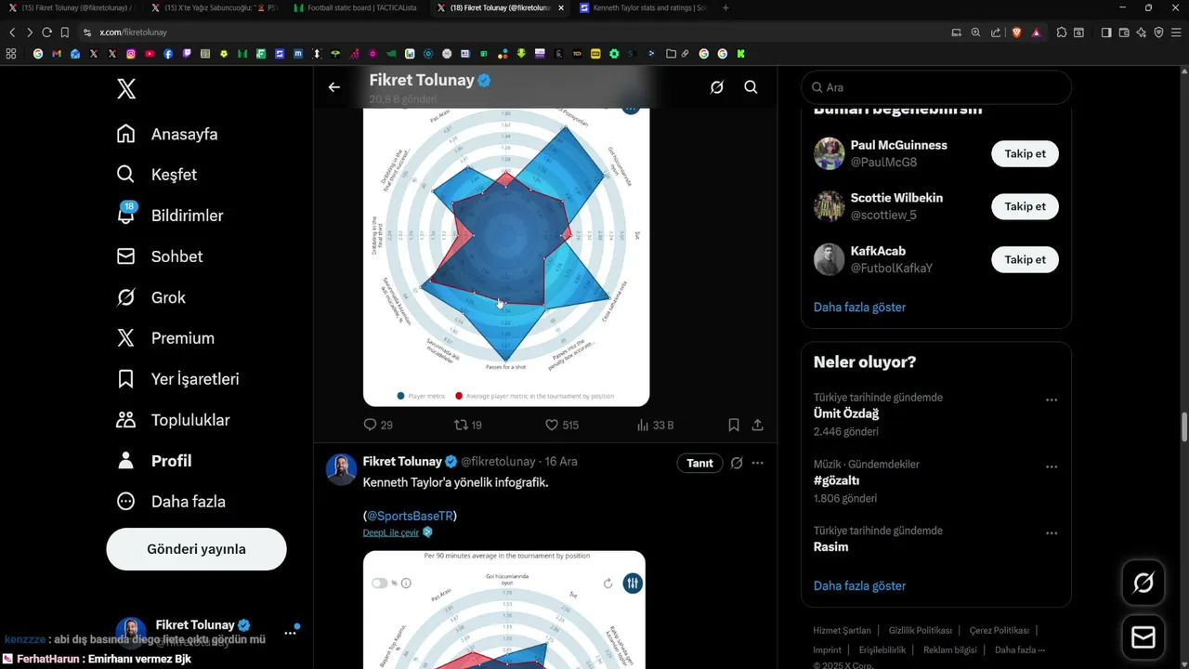The height and width of the screenshot is (669, 1189).
Task: Open more options for Ümit Özdağ trend
Action: click(1052, 400)
